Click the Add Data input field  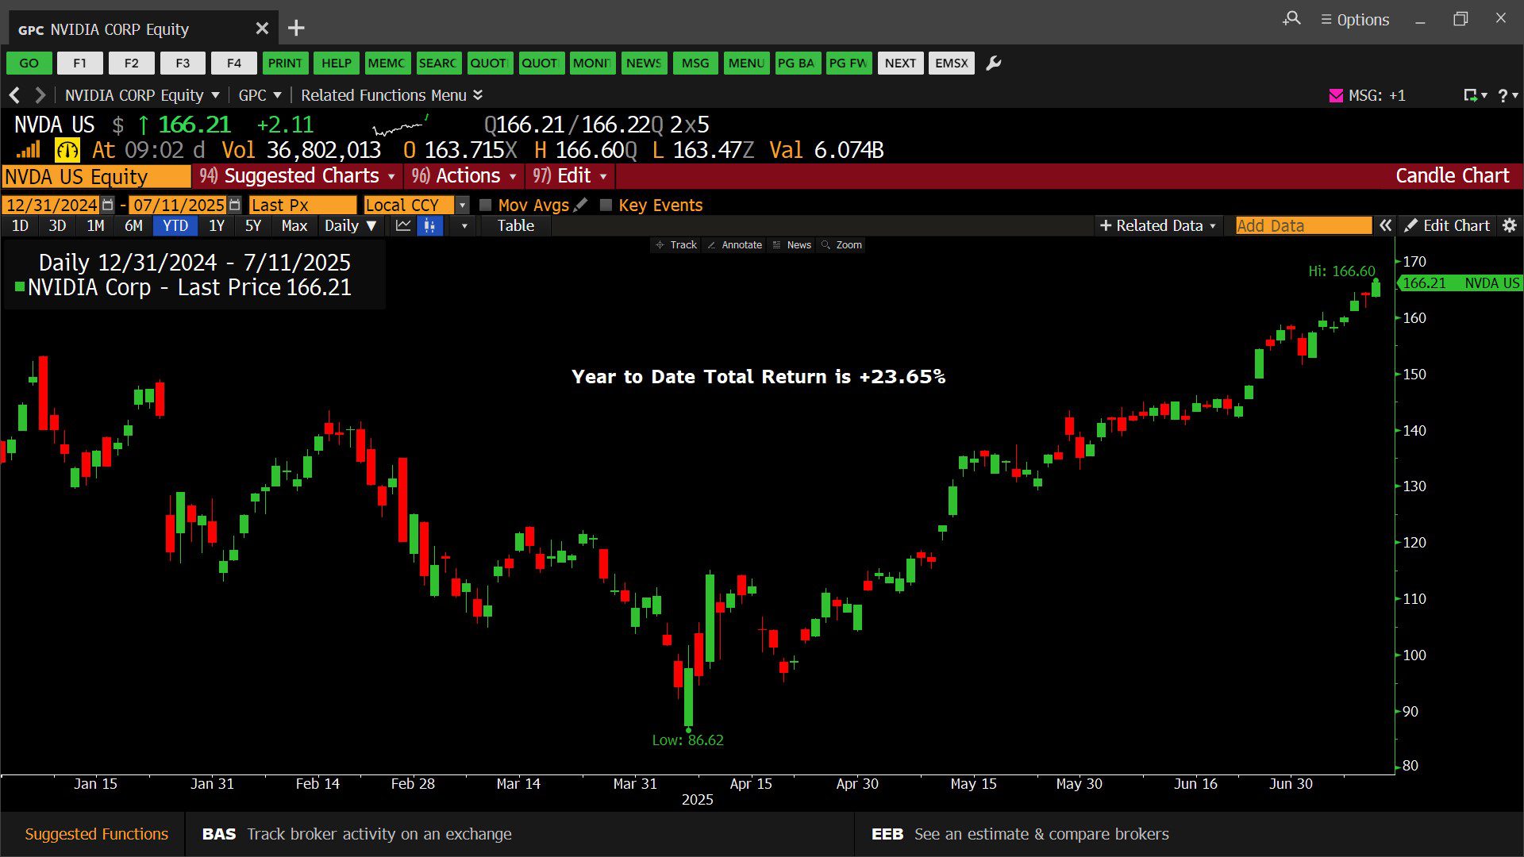1303,225
